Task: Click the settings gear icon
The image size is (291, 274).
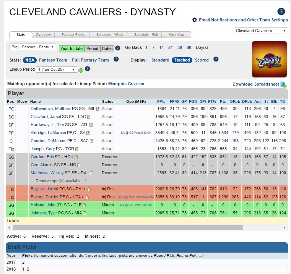Action: click(195, 20)
